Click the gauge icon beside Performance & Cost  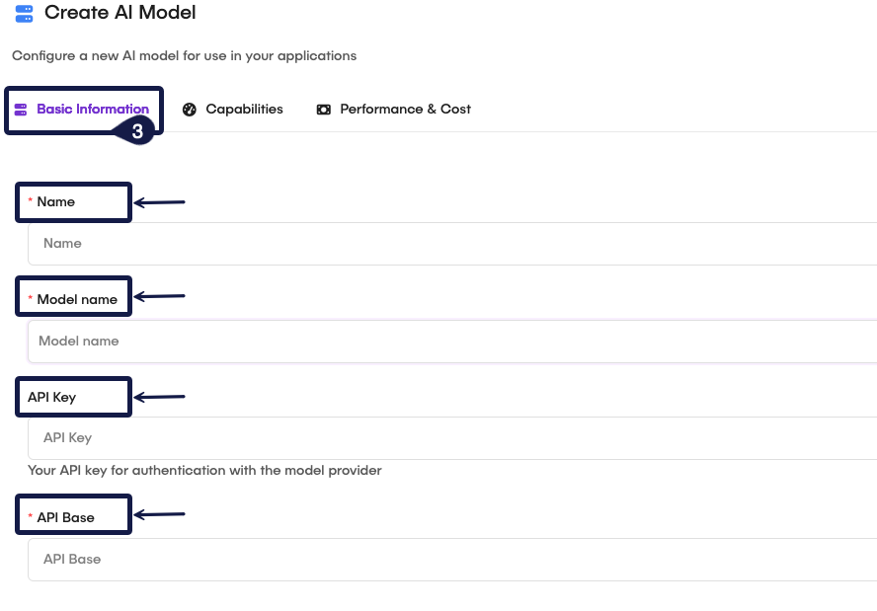tap(324, 109)
